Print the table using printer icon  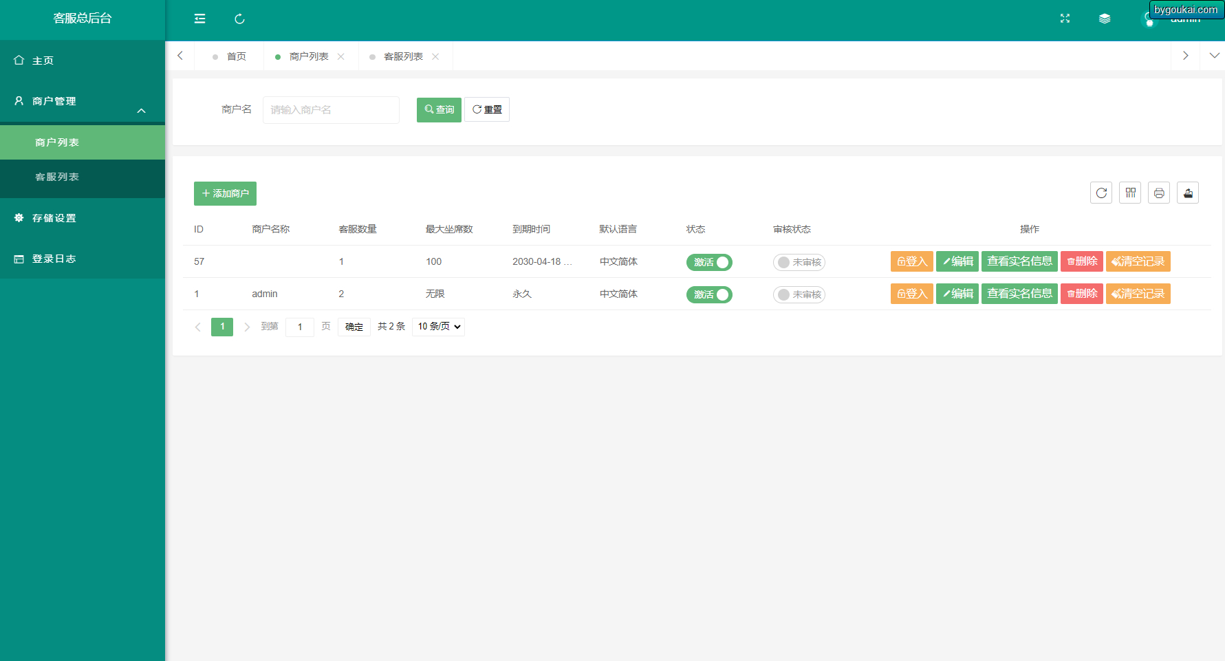click(1159, 193)
